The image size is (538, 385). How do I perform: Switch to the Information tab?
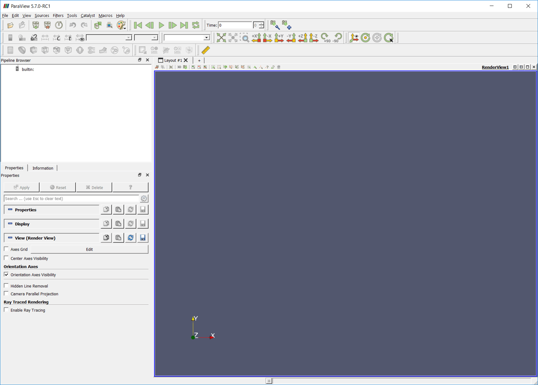click(43, 168)
